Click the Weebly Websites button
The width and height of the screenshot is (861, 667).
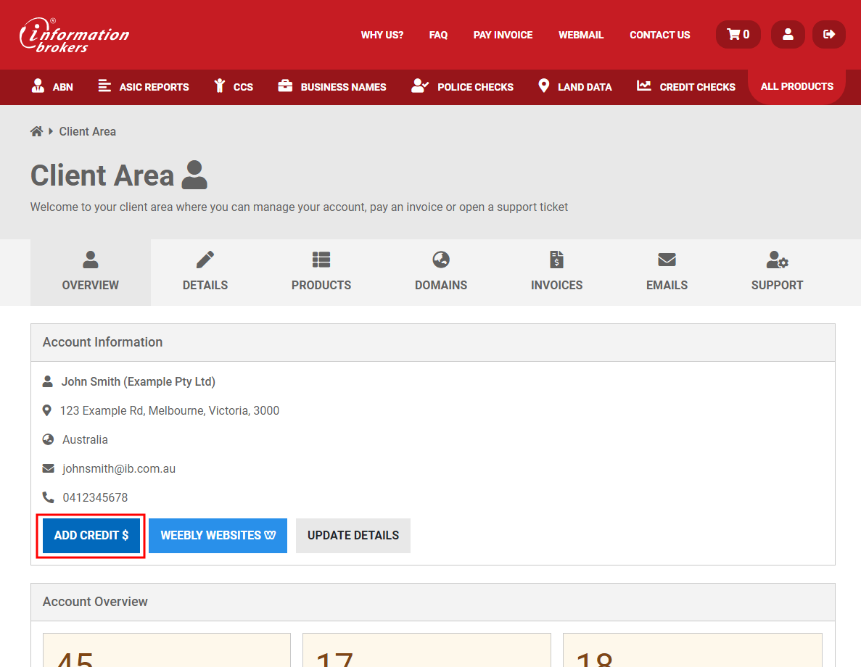point(218,535)
